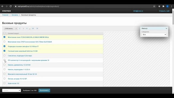Viewport: 174px width, 98px height.
Task: Open Газовый кран шаровый бабочка product
Action: pyautogui.click(x=23, y=51)
